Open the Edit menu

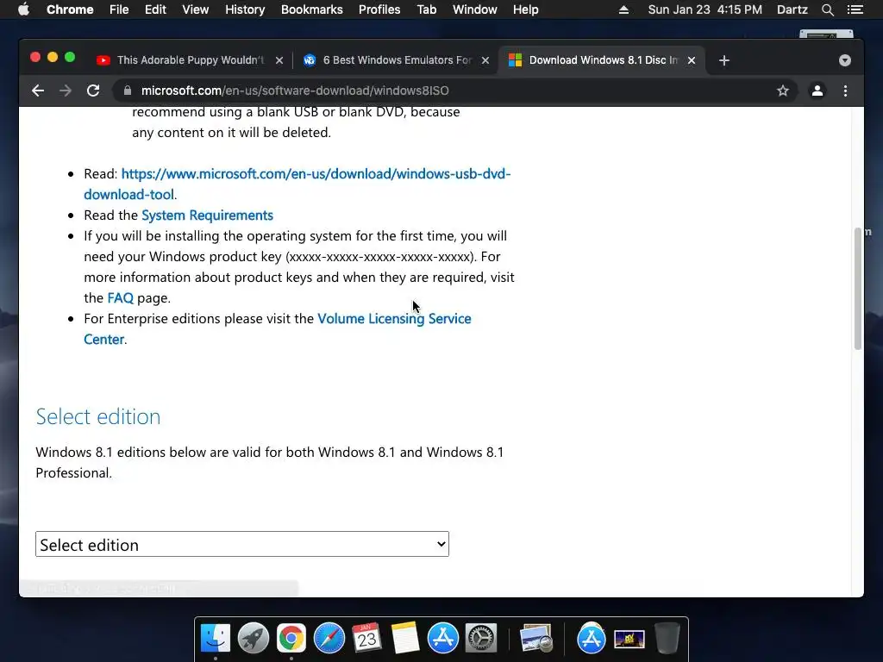coord(155,9)
